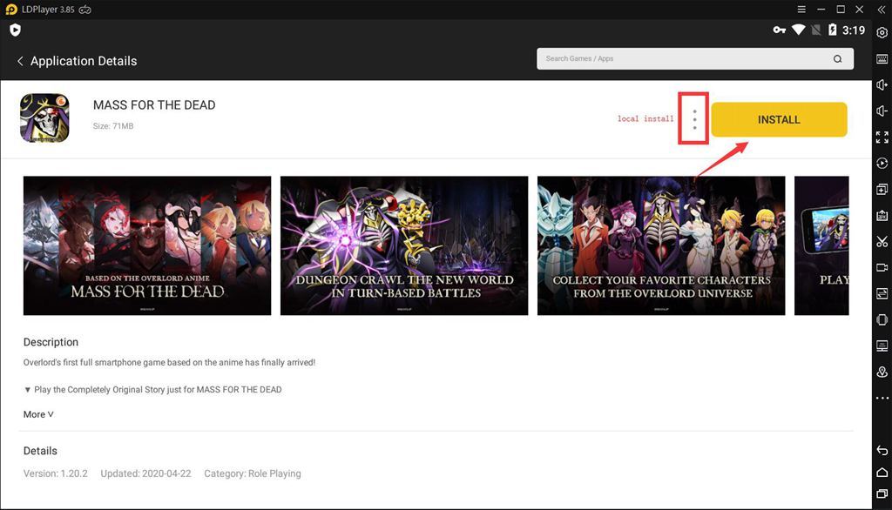The width and height of the screenshot is (892, 510).
Task: Collapse sidebar with double-chevron icon
Action: click(882, 9)
